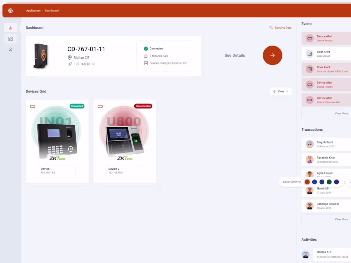351x263 pixels.
Task: Select Dashboard in the breadcrumb navigation
Action: pos(52,11)
